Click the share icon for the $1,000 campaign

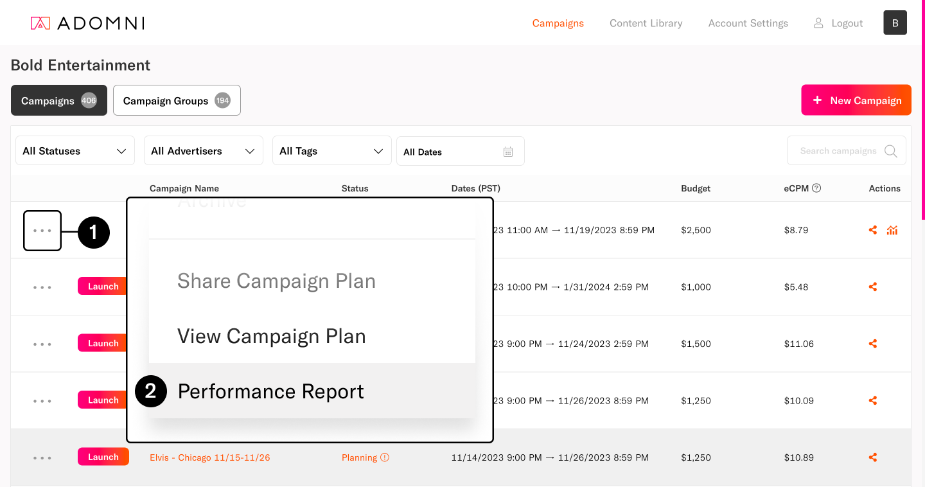point(872,287)
